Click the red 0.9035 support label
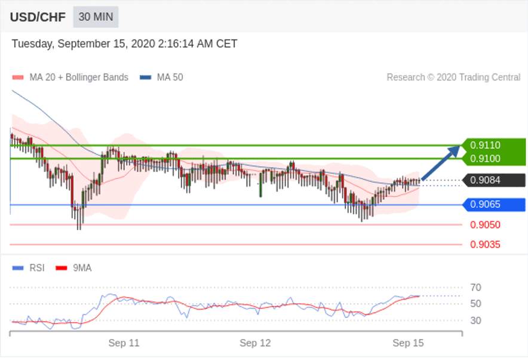 pos(485,245)
